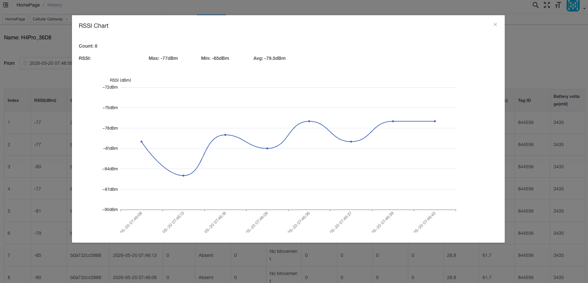Switch to the HomePage tab
Screen dimensions: 588x283
[15, 19]
